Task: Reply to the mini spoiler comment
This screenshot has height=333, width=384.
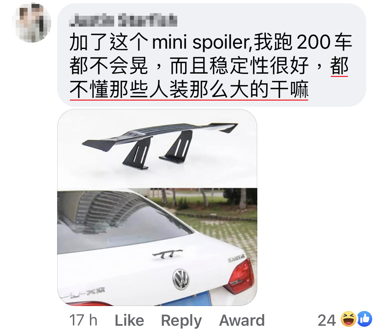Action: pos(181,321)
